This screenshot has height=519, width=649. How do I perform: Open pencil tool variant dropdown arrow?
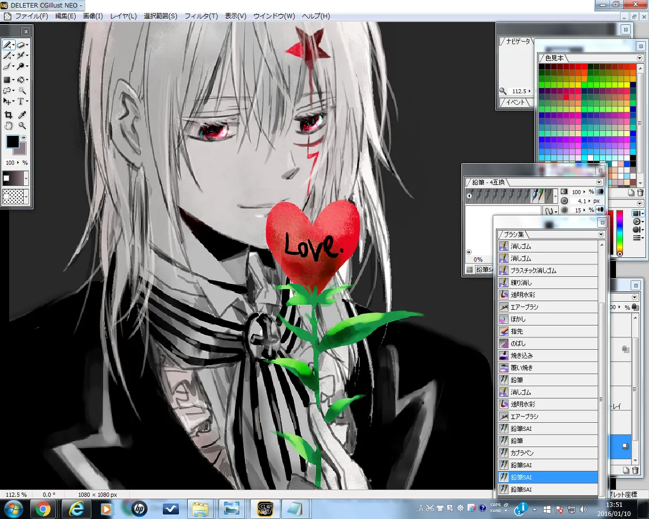coord(13,45)
